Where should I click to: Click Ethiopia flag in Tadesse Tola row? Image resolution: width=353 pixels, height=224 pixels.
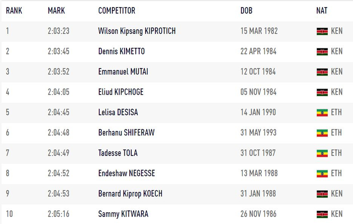click(322, 153)
